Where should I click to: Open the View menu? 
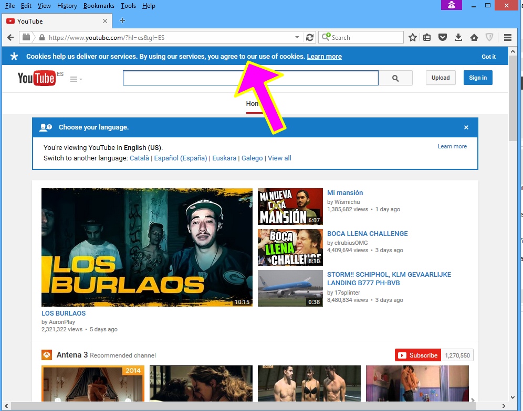pyautogui.click(x=44, y=6)
